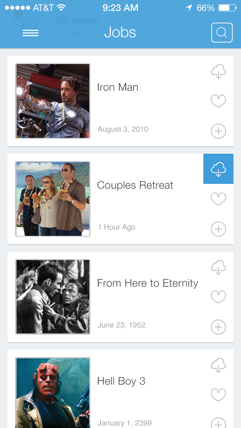Download Hell Boy 3 via cloud icon
Viewport: 241px width, 428px height.
point(218,365)
